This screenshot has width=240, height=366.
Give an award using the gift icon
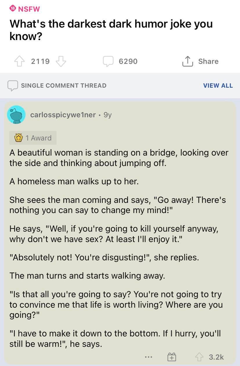pyautogui.click(x=172, y=357)
